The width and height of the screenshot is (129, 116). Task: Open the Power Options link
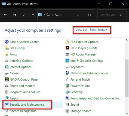[80, 86]
